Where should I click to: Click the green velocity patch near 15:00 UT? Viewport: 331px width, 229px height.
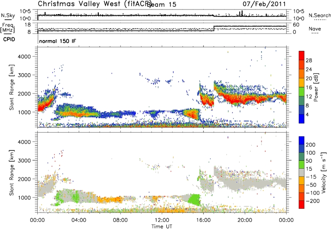(194, 200)
